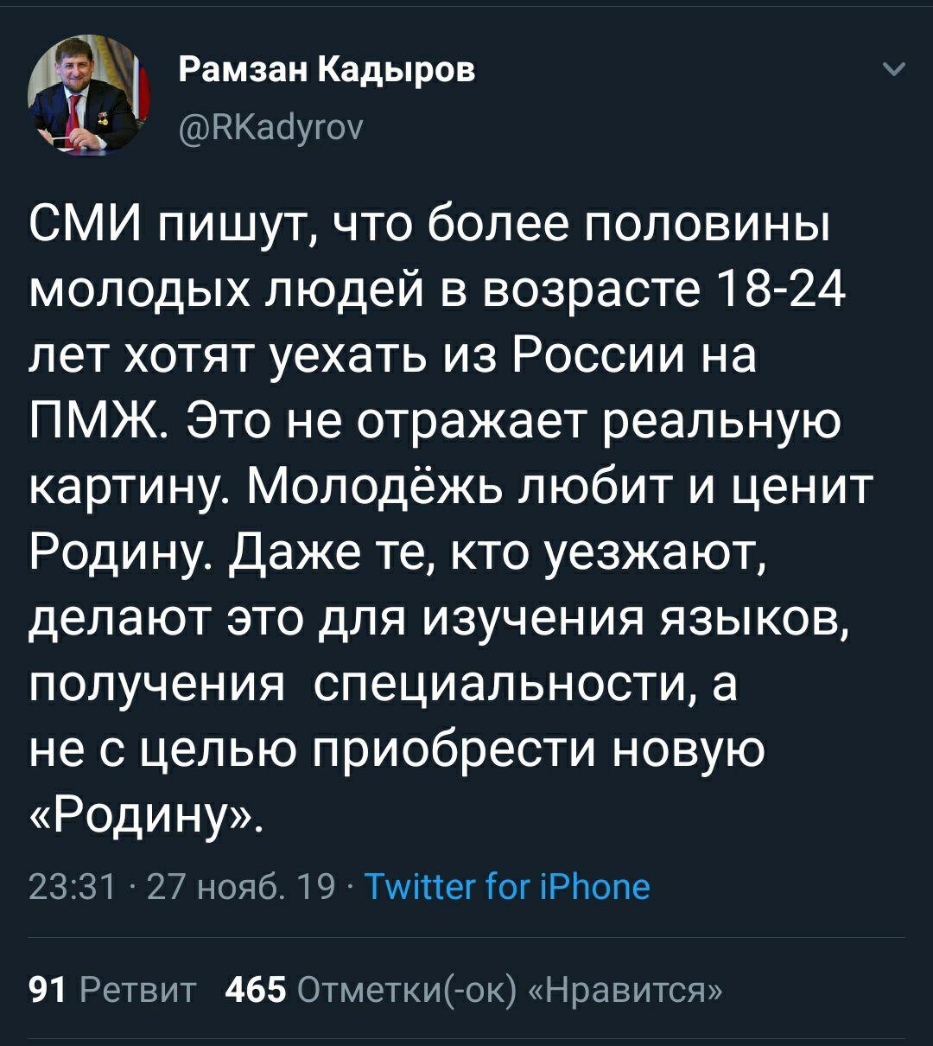
Task: Open the tweet options chevron menu
Action: (x=895, y=69)
